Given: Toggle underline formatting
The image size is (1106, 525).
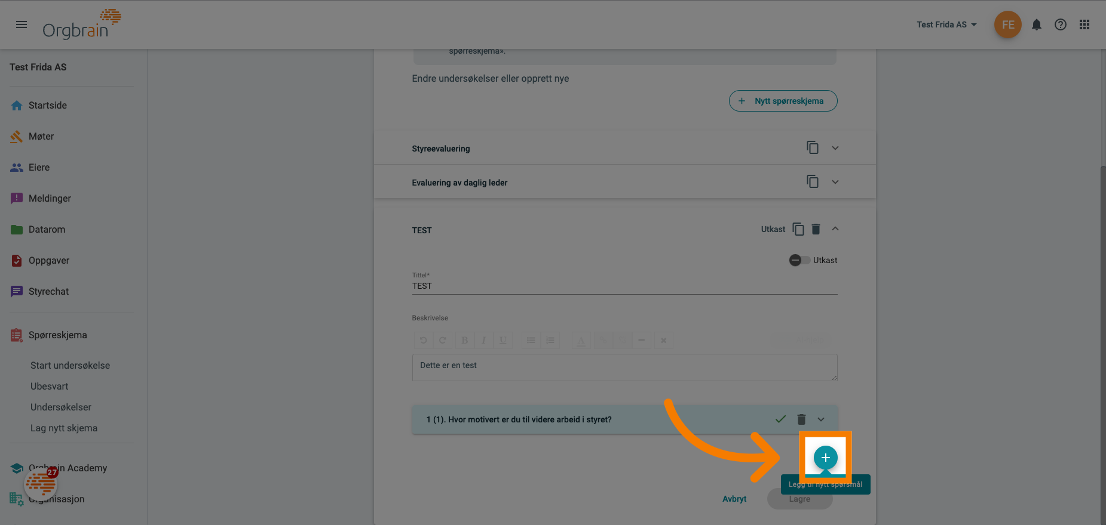Looking at the screenshot, I should [503, 340].
